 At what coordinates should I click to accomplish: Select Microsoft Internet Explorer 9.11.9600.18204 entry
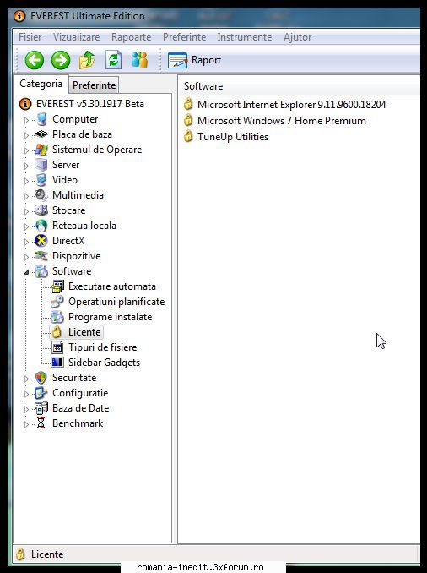(291, 105)
